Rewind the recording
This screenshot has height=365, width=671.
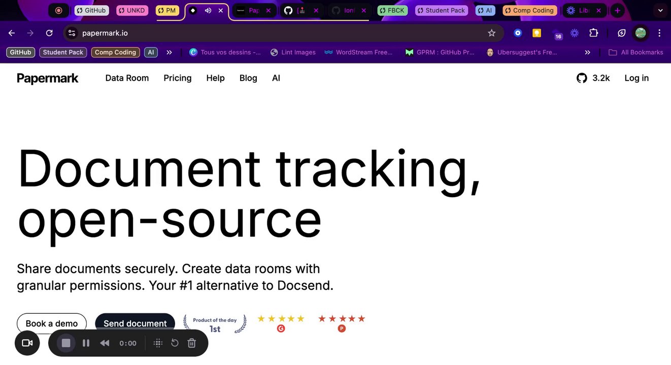coord(105,343)
